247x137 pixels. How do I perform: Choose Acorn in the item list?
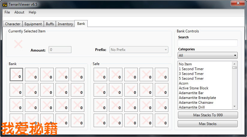click(x=184, y=83)
